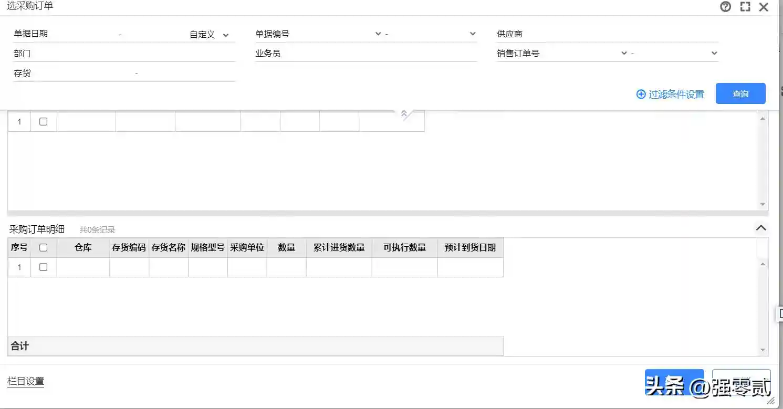
Task: Click the fullscreen expand icon
Action: coord(745,7)
